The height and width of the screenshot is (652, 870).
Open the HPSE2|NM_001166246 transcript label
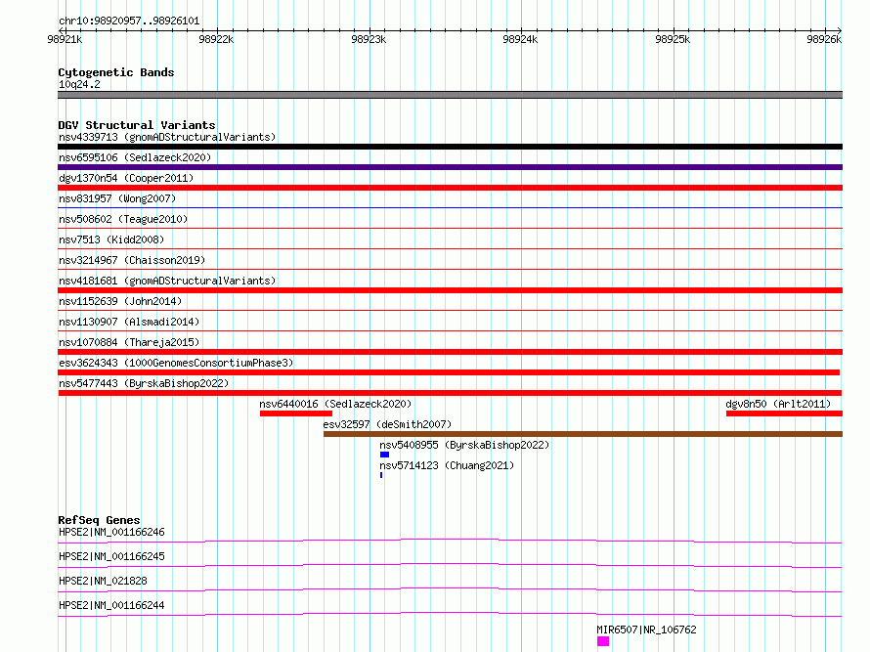point(111,532)
